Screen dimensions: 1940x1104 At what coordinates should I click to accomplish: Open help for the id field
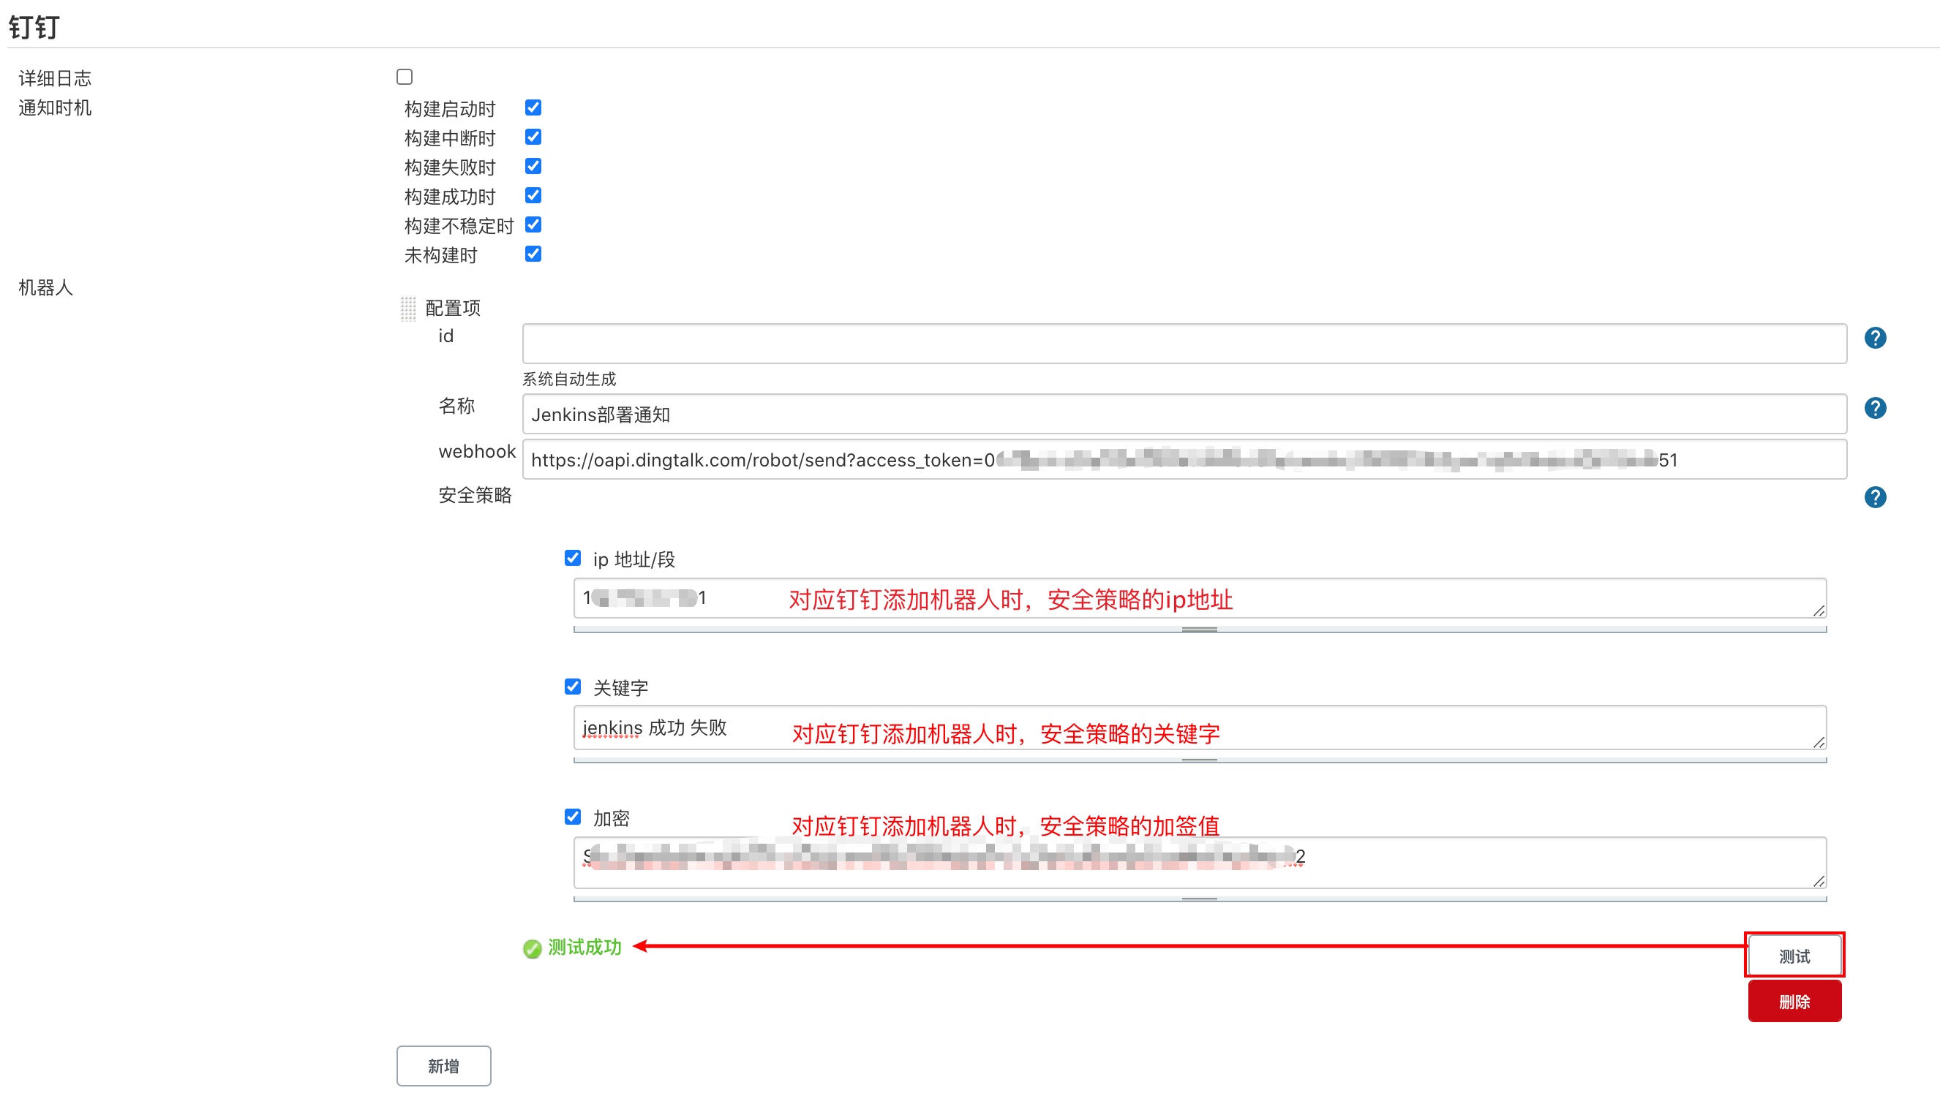(1874, 339)
